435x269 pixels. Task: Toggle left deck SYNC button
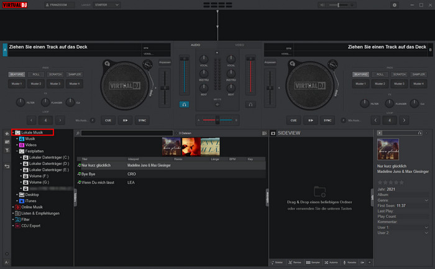(142, 120)
